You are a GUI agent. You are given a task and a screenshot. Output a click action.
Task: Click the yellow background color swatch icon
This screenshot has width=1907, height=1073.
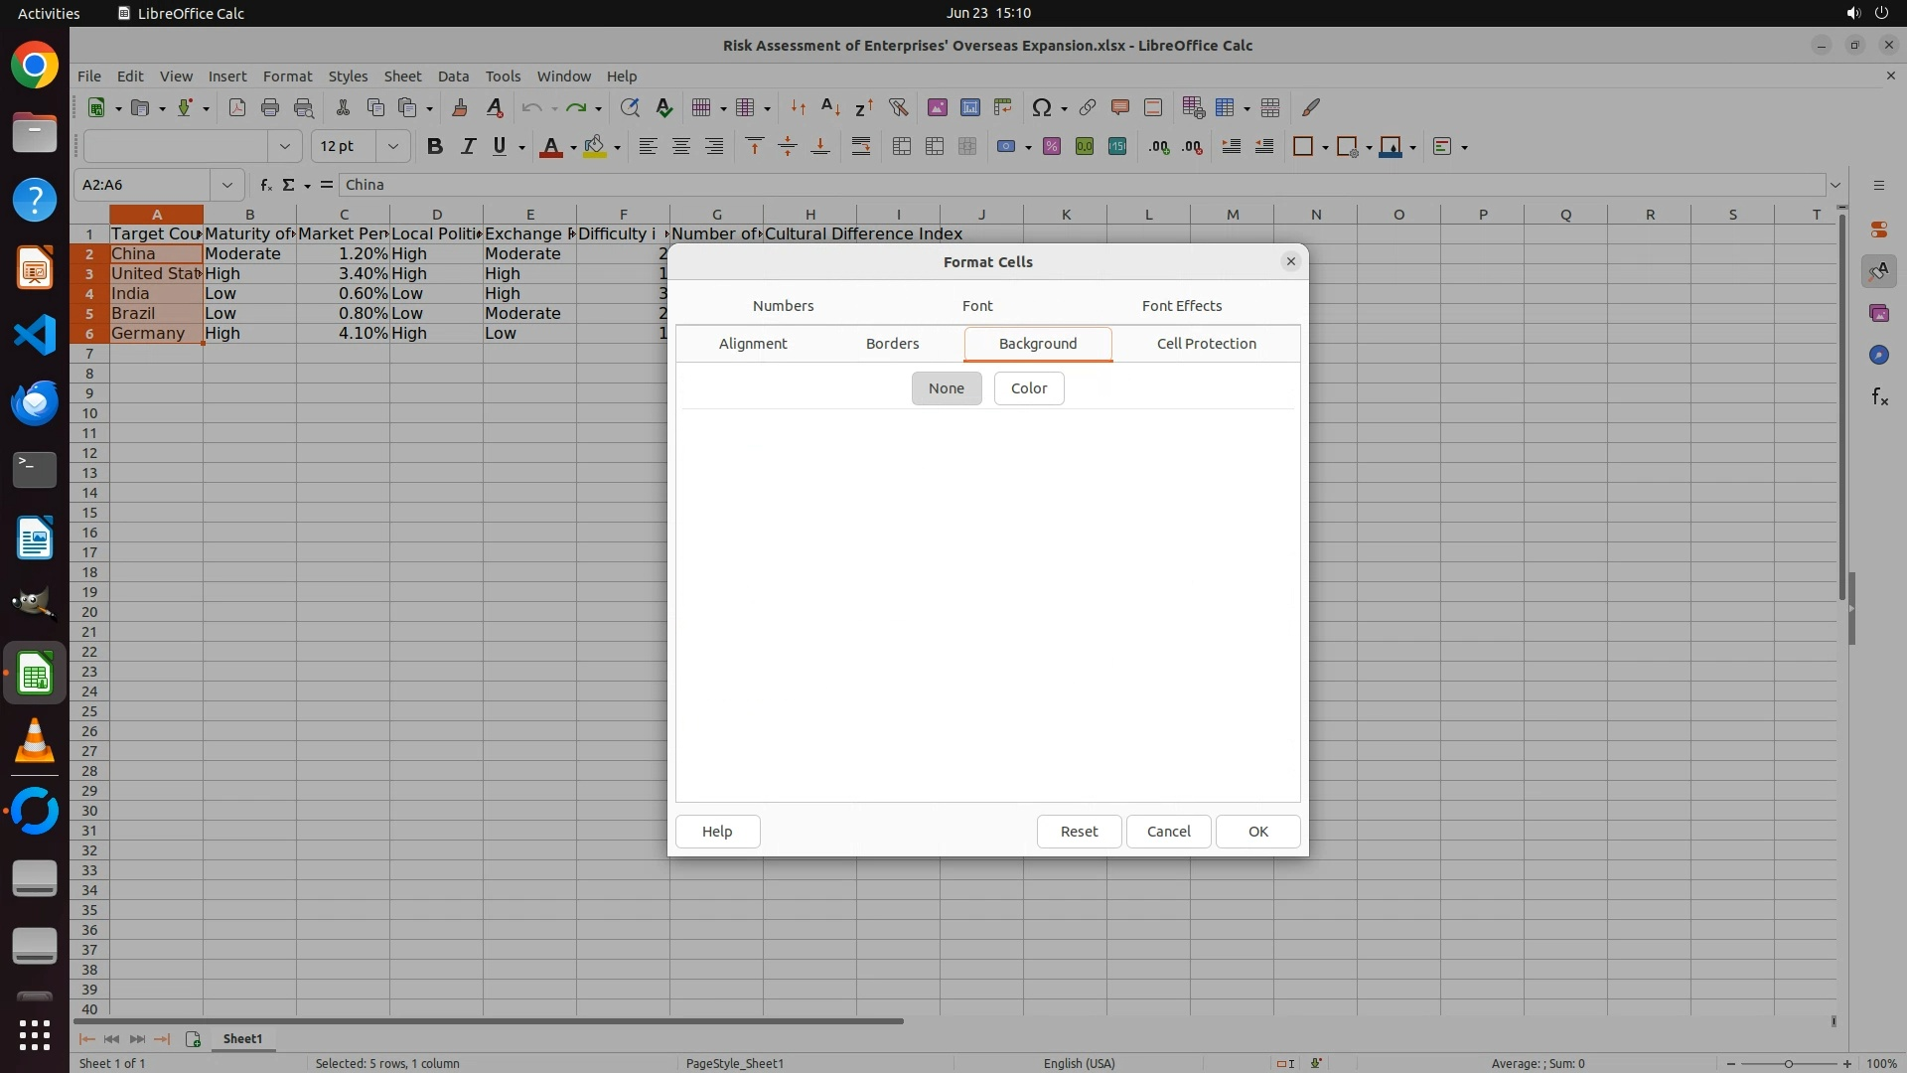[594, 146]
